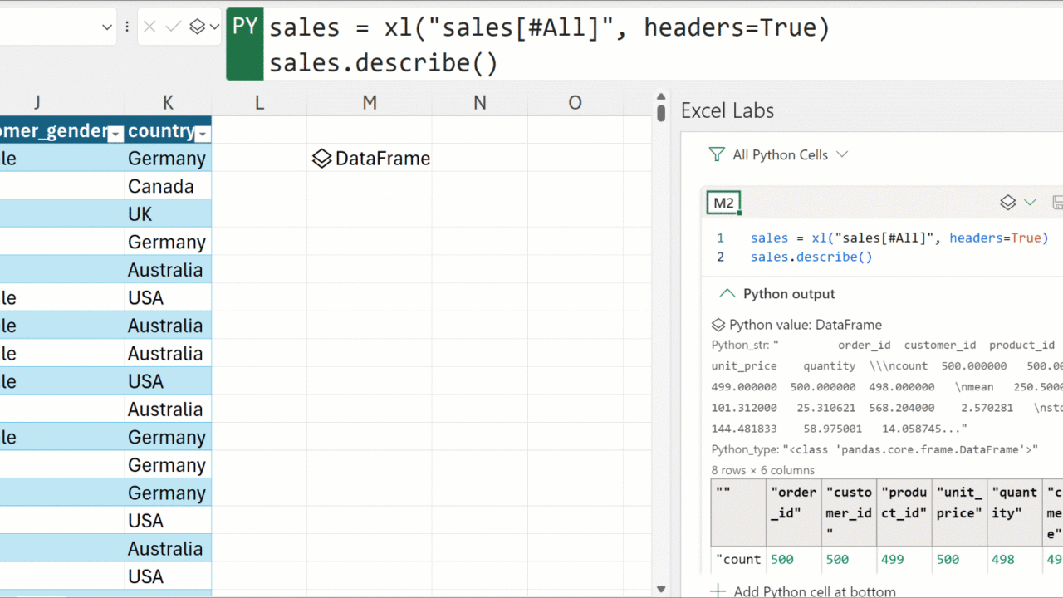Viewport: 1063px width, 598px height.
Task: Expand the All Python Cells filter dropdown
Action: point(842,154)
